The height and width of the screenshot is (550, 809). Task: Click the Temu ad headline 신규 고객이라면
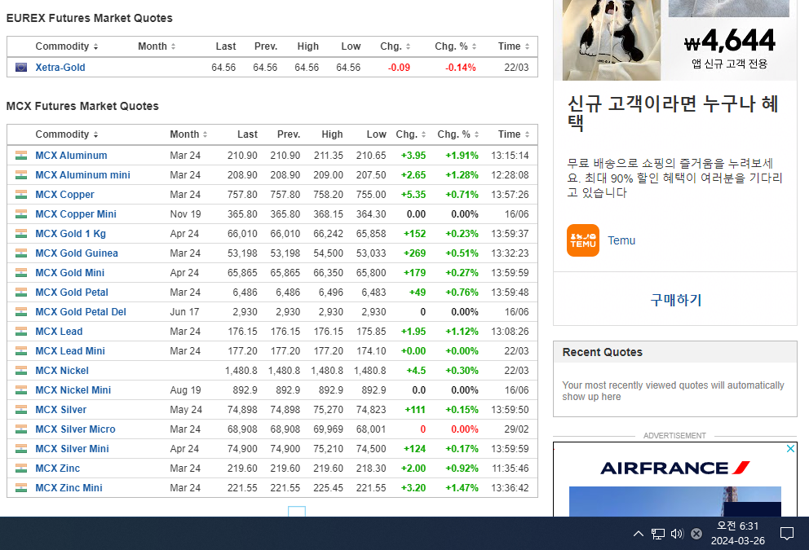point(673,113)
